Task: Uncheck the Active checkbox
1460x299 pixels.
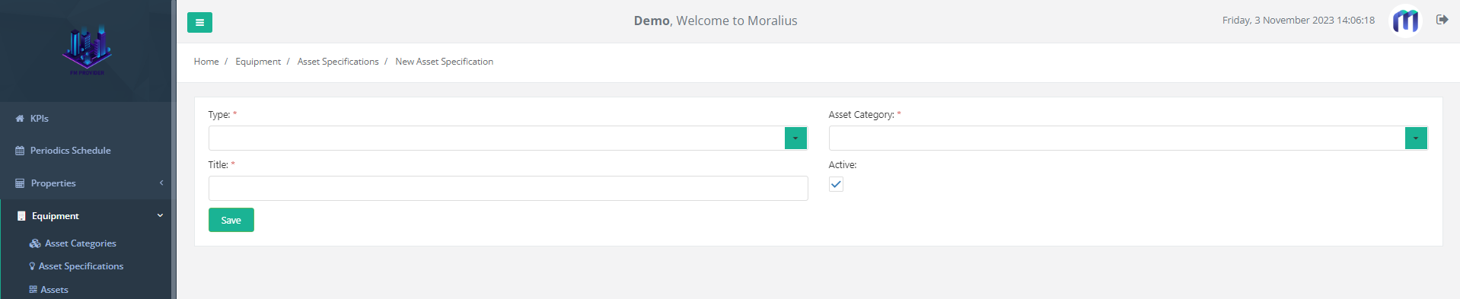Action: click(x=836, y=184)
